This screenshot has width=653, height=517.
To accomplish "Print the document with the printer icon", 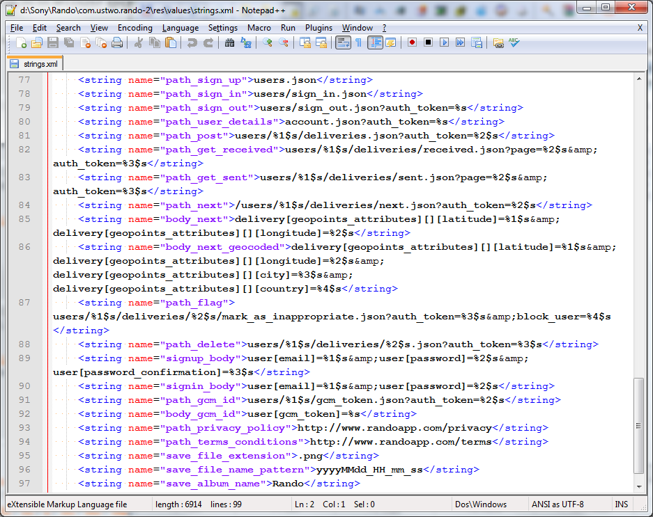I will pyautogui.click(x=118, y=42).
